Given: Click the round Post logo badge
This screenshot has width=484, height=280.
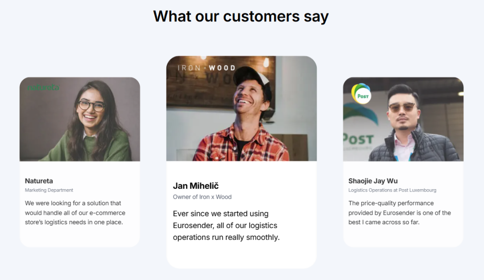Looking at the screenshot, I should (362, 95).
